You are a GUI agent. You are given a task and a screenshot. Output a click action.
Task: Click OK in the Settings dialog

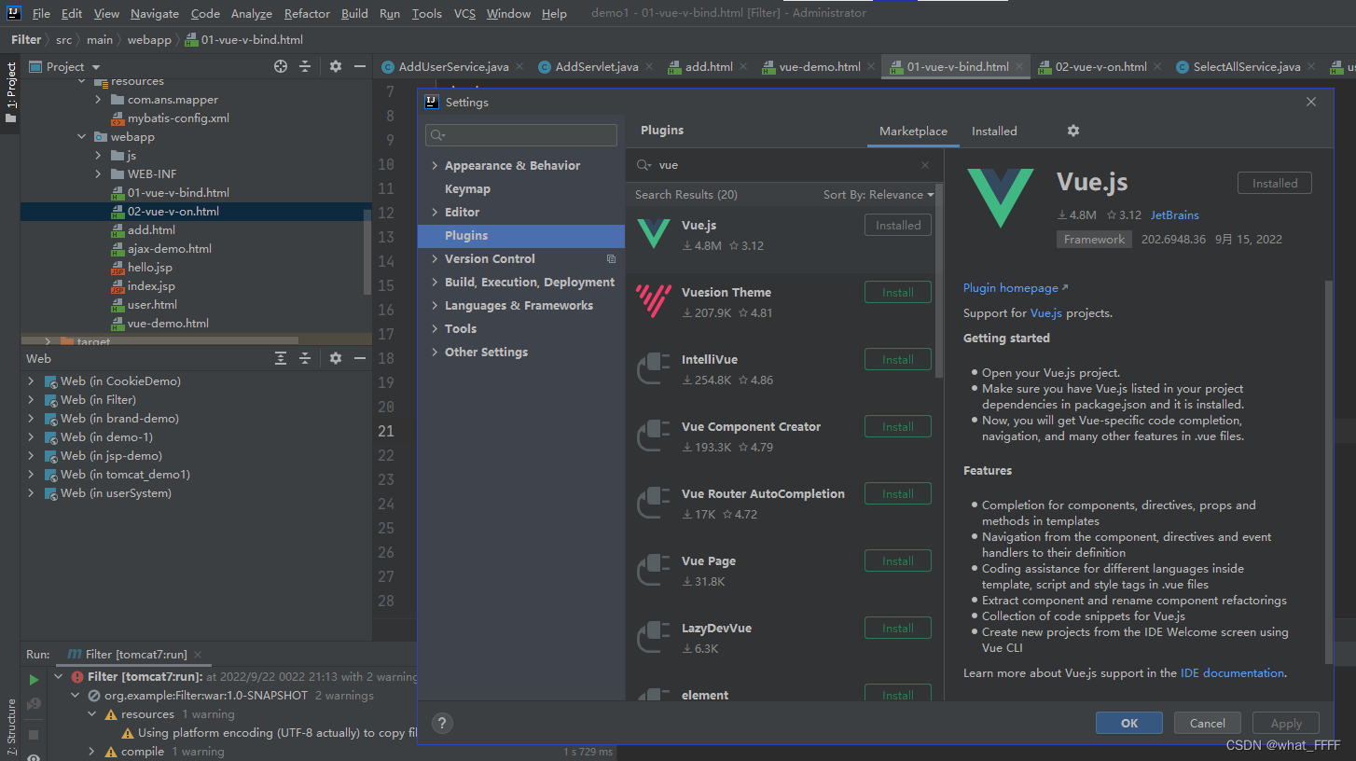[x=1129, y=723]
